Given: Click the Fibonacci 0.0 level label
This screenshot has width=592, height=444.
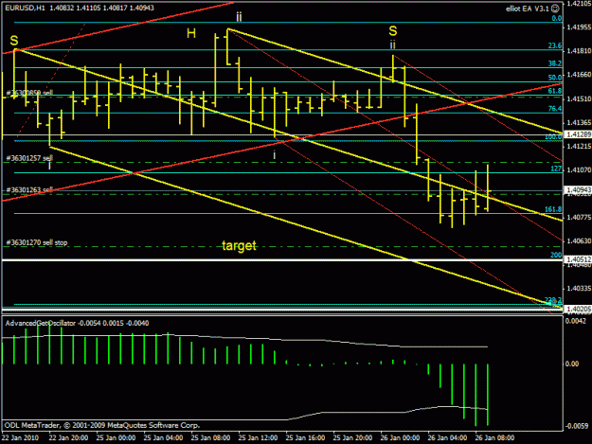Looking at the screenshot, I should 557,19.
